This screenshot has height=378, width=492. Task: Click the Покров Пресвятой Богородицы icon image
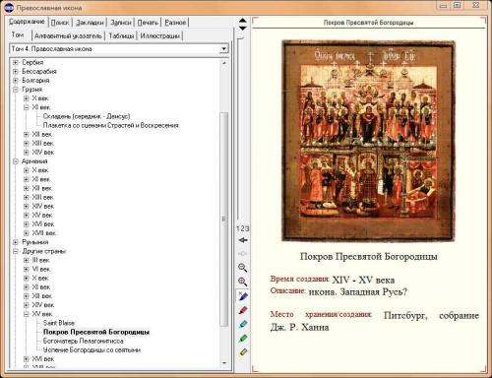click(x=369, y=141)
